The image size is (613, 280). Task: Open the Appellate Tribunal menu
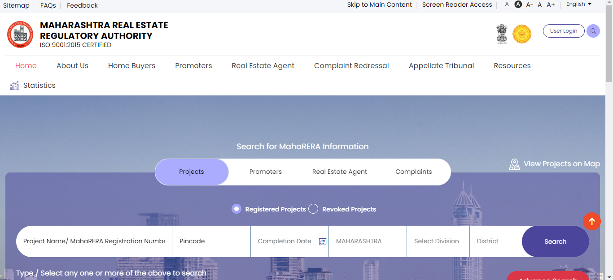[441, 65]
